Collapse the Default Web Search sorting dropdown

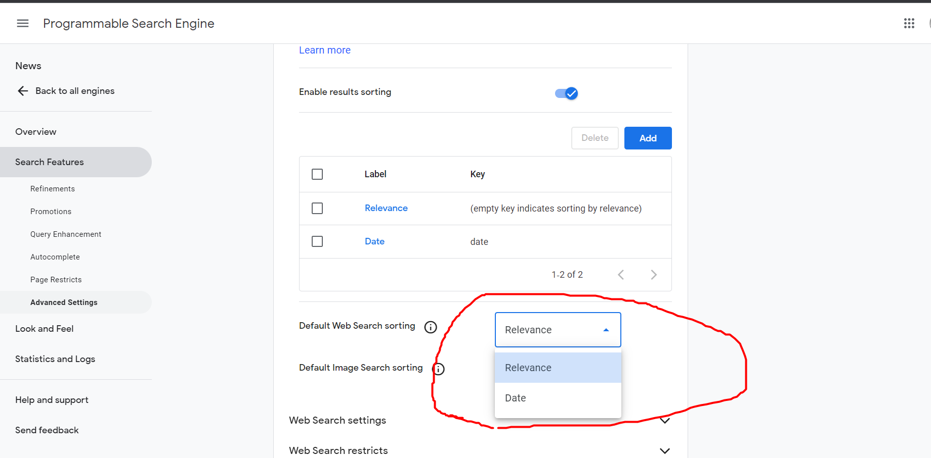tap(558, 330)
